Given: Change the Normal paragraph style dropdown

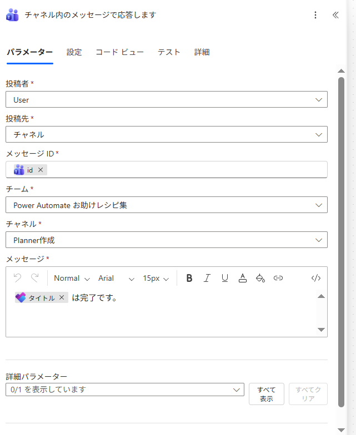Looking at the screenshot, I should (72, 279).
